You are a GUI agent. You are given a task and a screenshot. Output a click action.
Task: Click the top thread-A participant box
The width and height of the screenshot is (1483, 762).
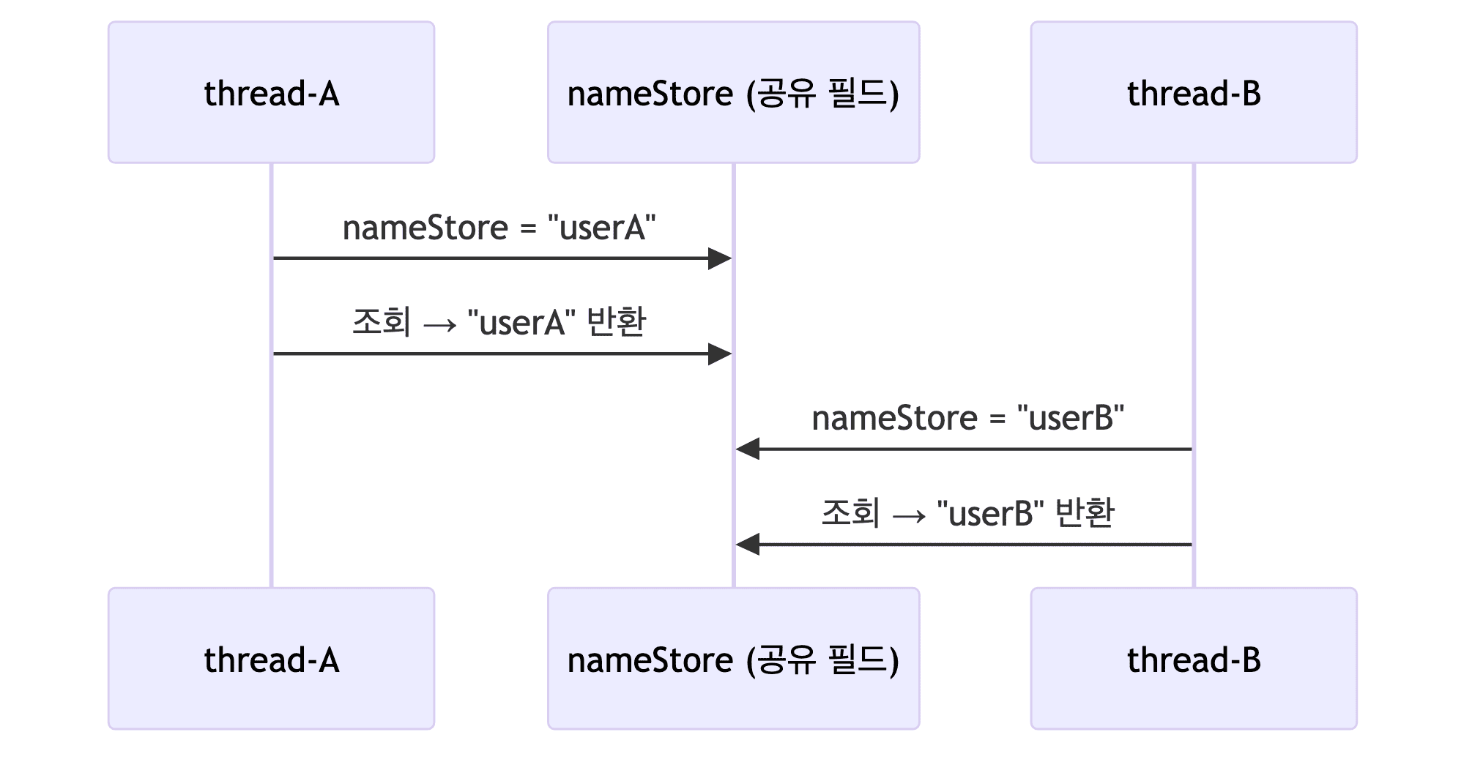click(x=271, y=92)
